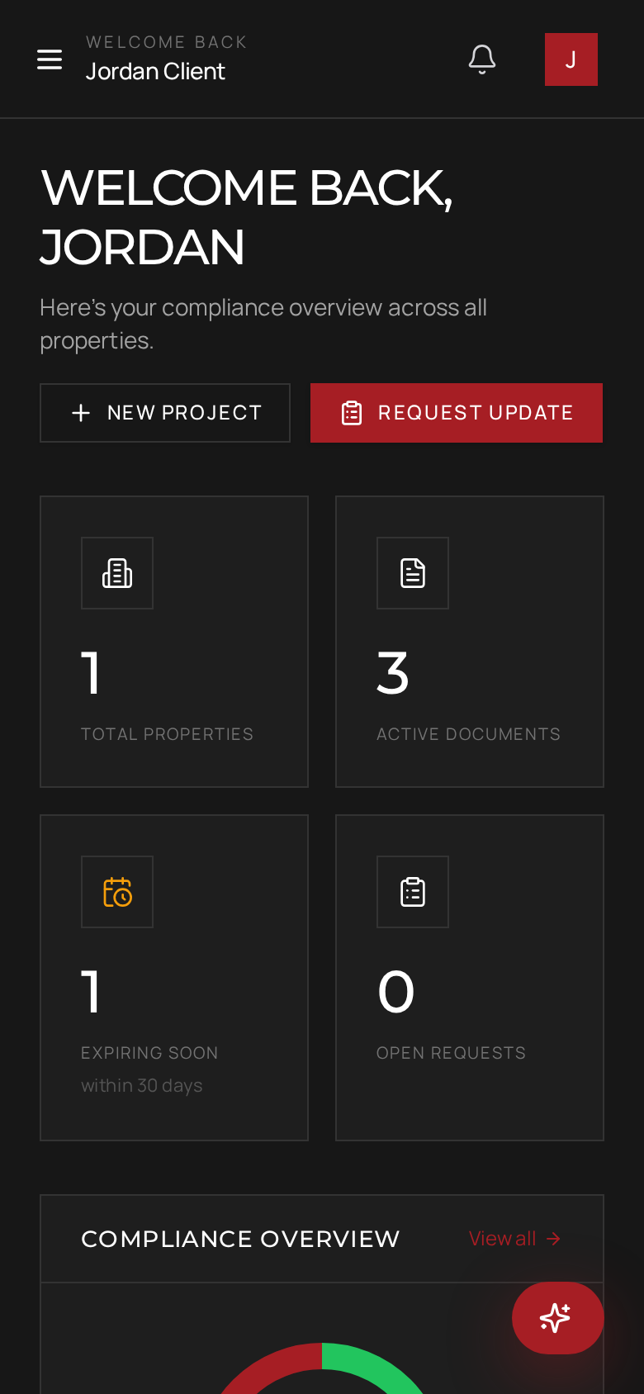Image resolution: width=644 pixels, height=1394 pixels.
Task: Click the Total Properties label
Action: pyautogui.click(x=167, y=734)
